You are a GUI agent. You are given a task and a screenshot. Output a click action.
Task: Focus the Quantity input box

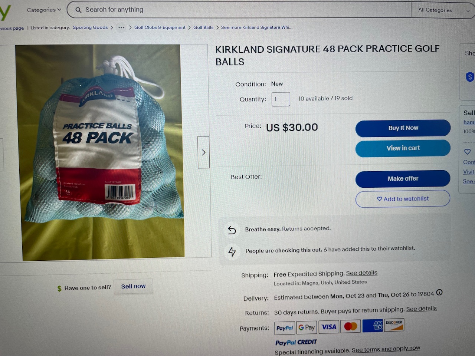pos(281,99)
